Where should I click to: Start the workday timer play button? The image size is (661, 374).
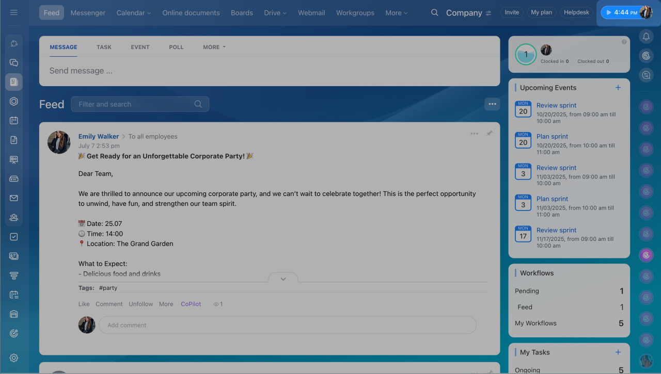point(609,12)
